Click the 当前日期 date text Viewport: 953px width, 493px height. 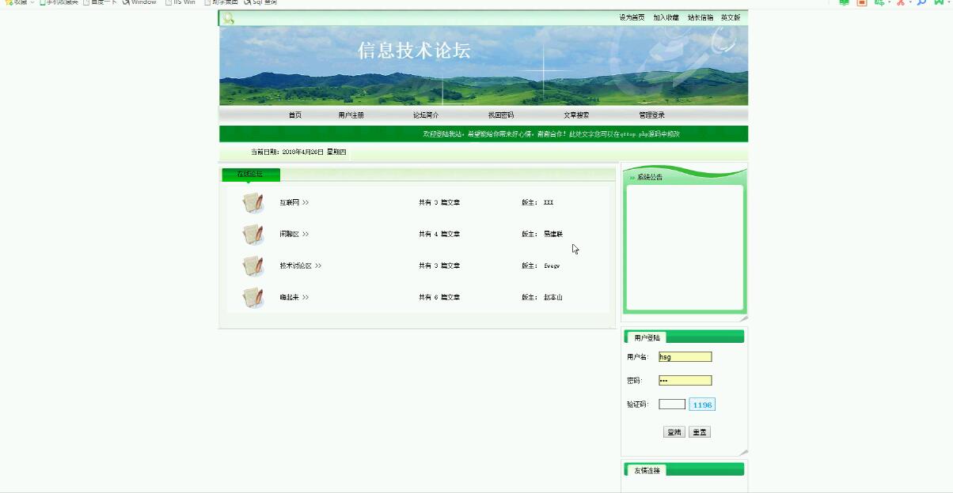click(298, 152)
